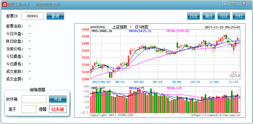The width and height of the screenshot is (253, 124).
Task: Minimize the stock tool window
Action: click(225, 3)
